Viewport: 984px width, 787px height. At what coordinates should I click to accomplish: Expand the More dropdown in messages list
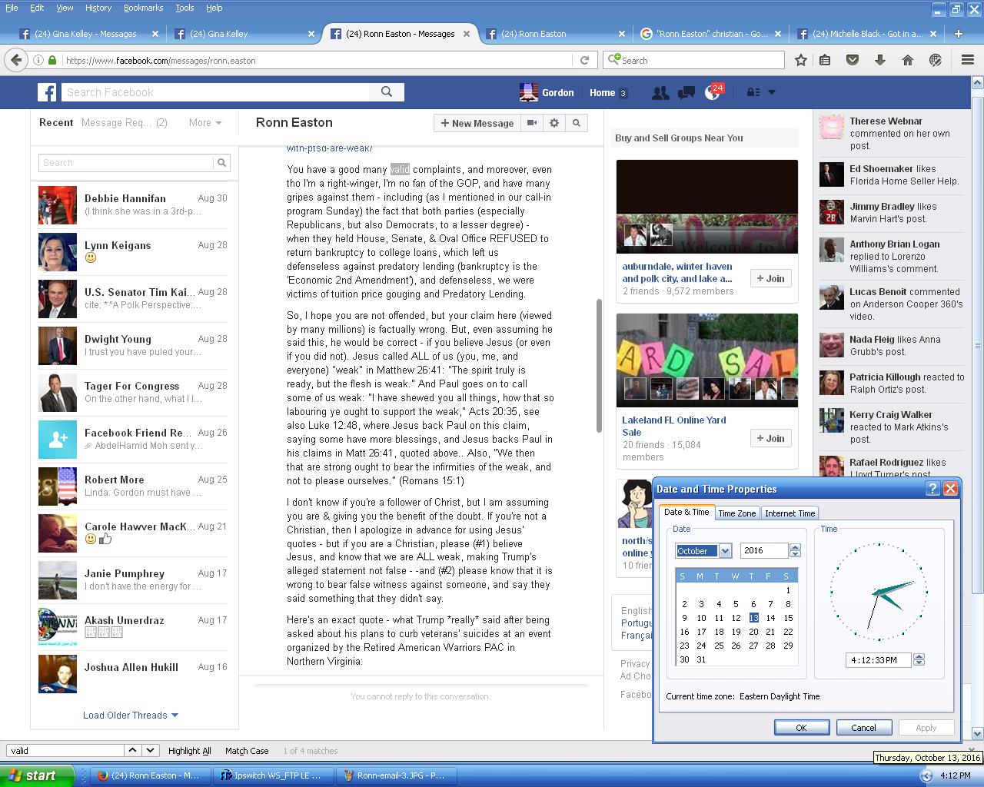(x=205, y=122)
